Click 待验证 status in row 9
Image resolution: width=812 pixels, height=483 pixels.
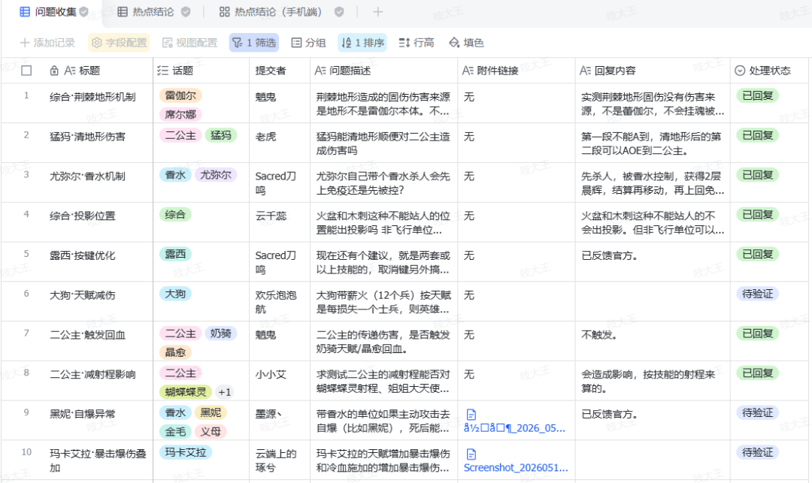click(x=758, y=412)
